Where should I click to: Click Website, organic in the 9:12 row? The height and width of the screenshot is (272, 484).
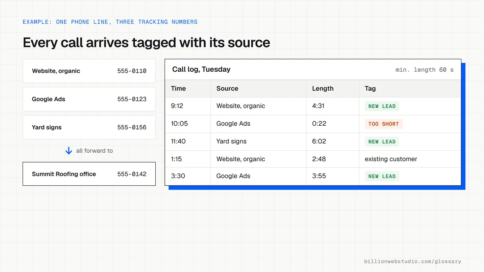click(x=241, y=106)
